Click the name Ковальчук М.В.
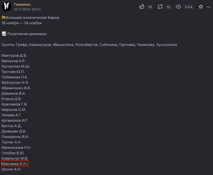Image resolution: width=213 pixels, height=175 pixels. coord(15,158)
